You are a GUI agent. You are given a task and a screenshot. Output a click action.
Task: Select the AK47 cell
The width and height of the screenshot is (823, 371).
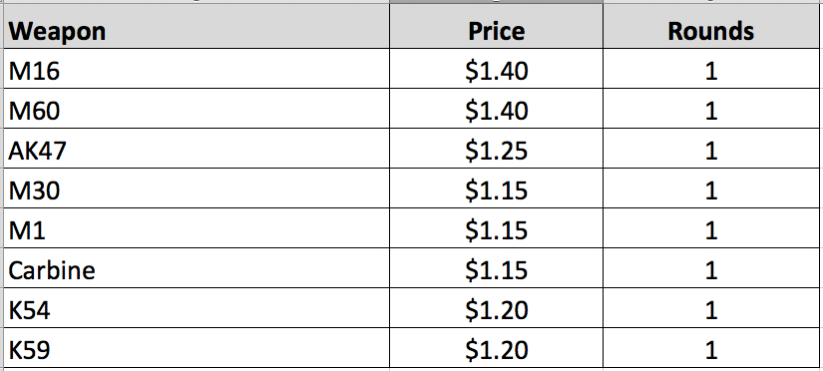pyautogui.click(x=197, y=149)
